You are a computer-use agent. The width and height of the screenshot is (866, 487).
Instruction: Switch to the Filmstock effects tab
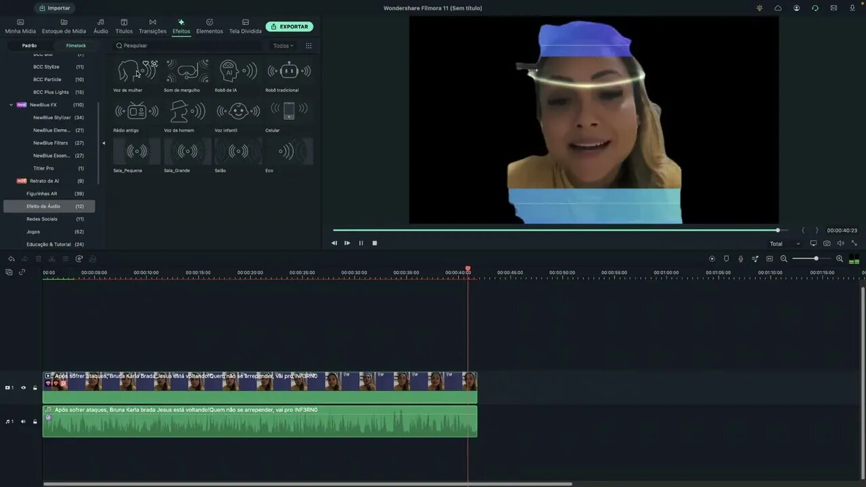pos(76,45)
